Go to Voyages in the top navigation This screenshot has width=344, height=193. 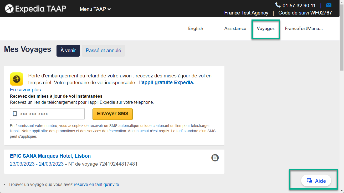pyautogui.click(x=265, y=28)
